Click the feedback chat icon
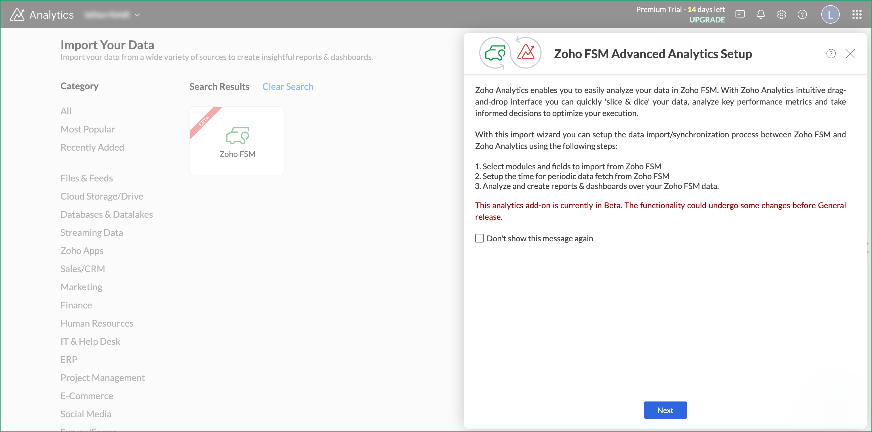Screen dimensions: 872x432 740,15
